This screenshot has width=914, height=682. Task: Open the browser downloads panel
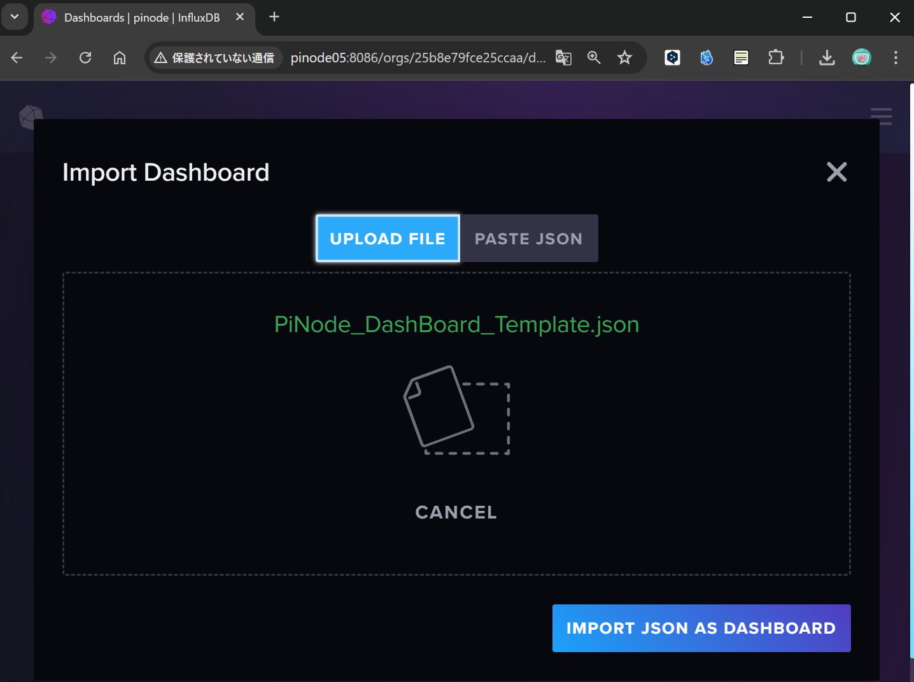[827, 58]
